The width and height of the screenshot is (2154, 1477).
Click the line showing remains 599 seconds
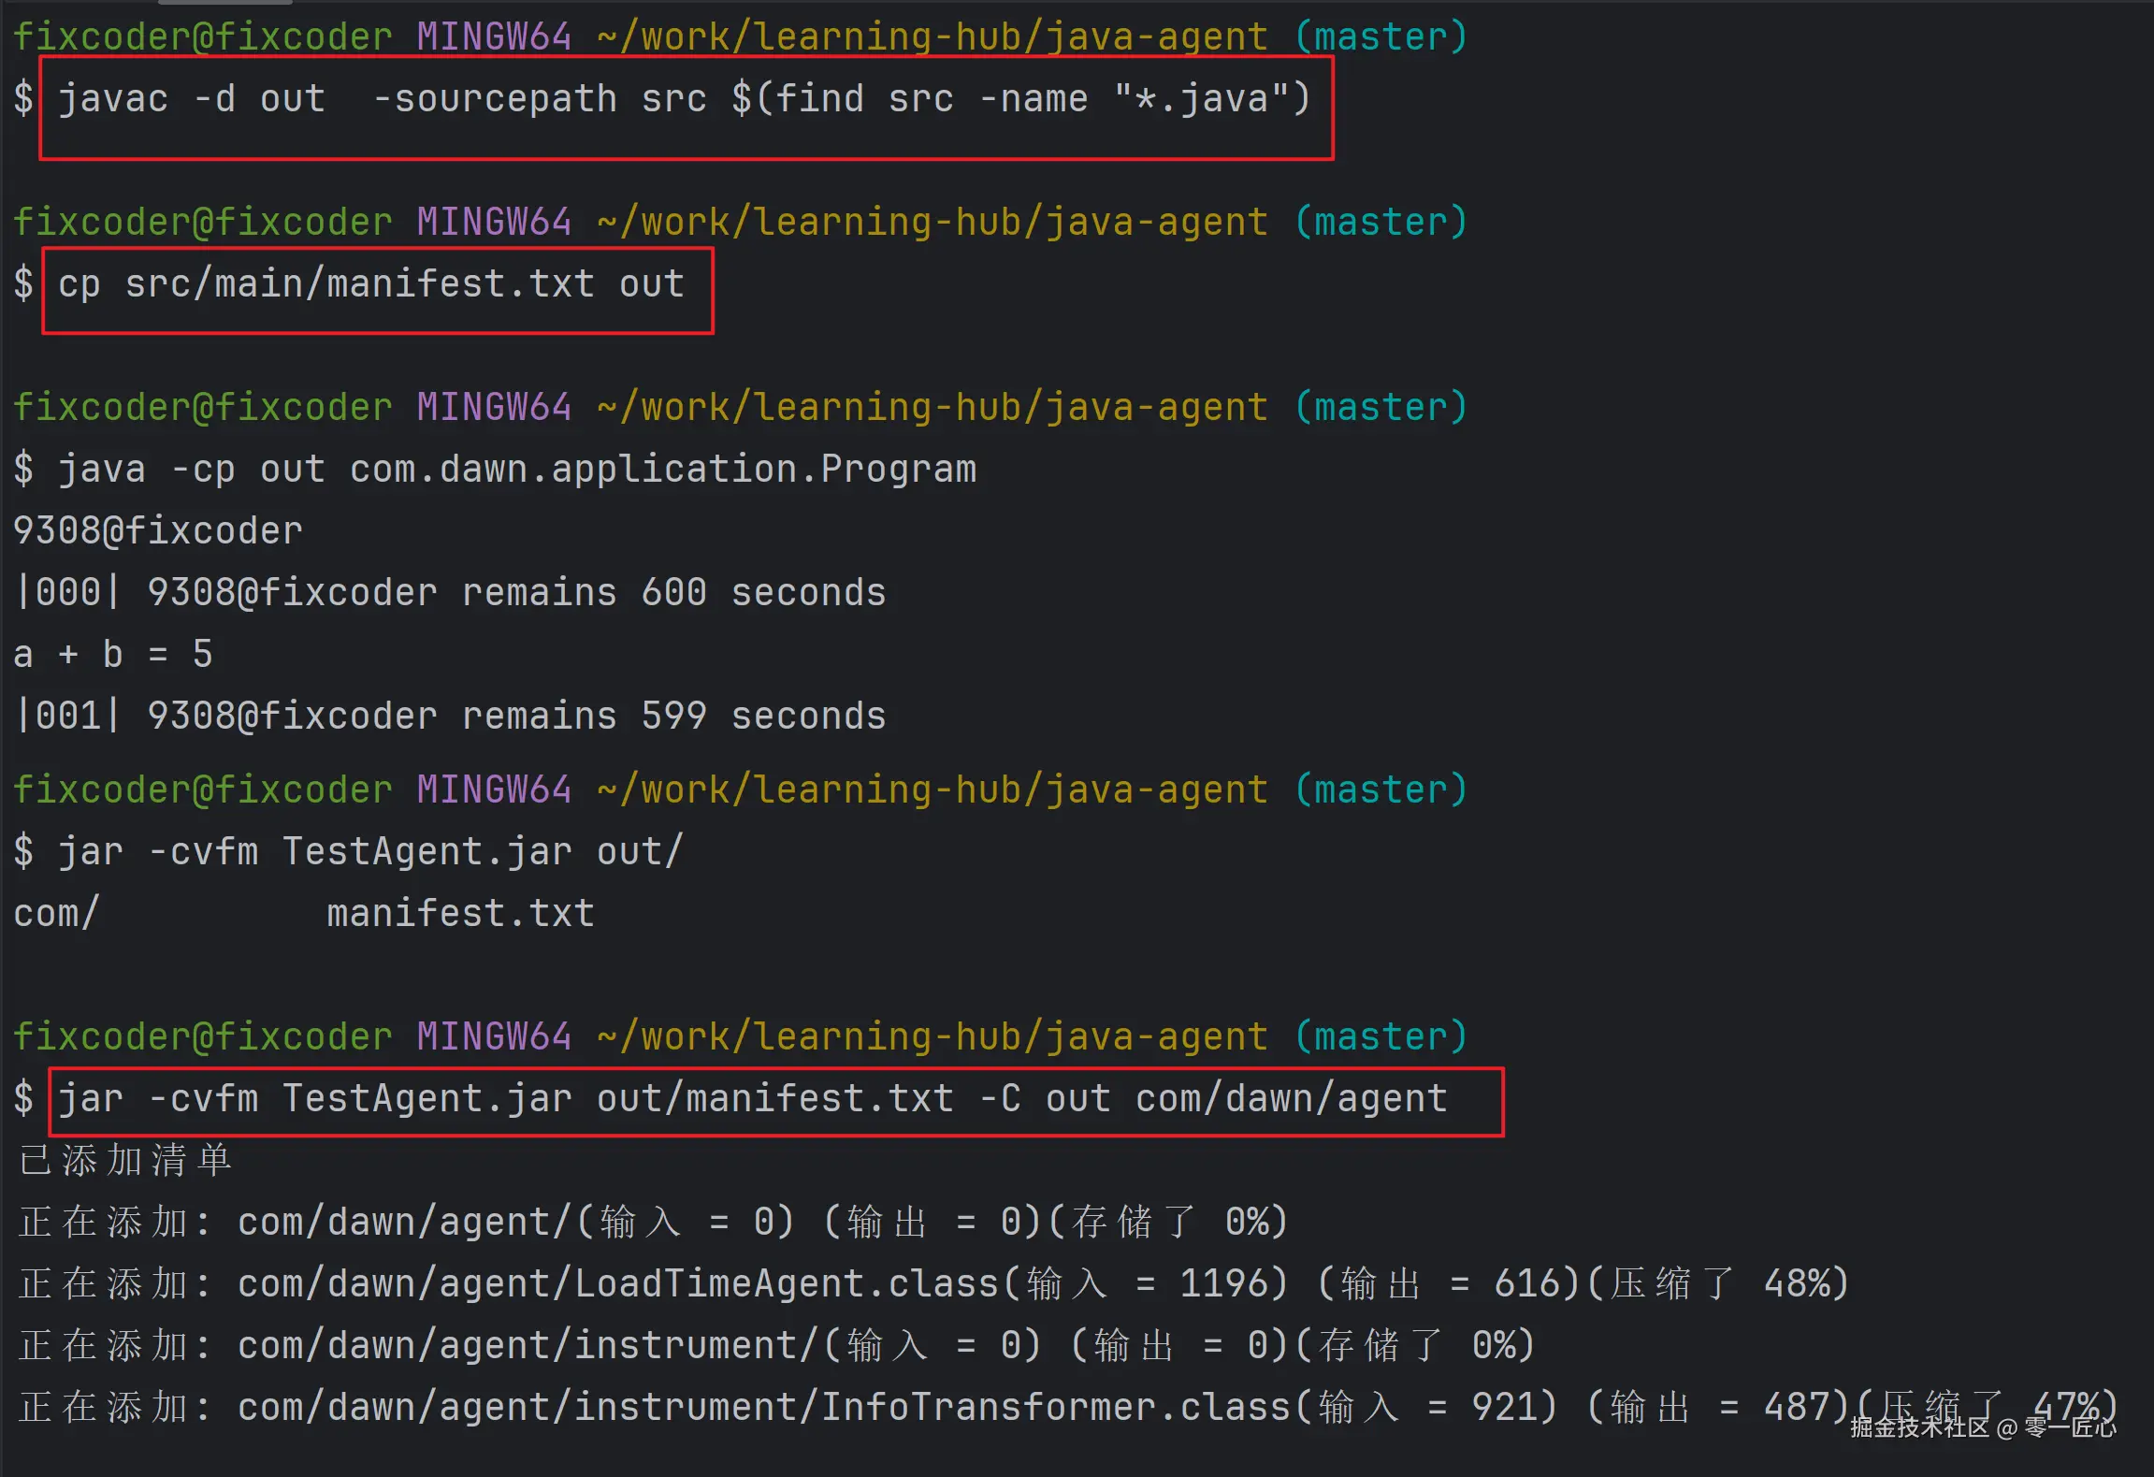tap(449, 717)
